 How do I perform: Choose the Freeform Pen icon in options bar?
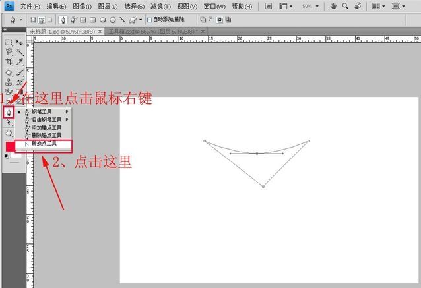point(73,20)
